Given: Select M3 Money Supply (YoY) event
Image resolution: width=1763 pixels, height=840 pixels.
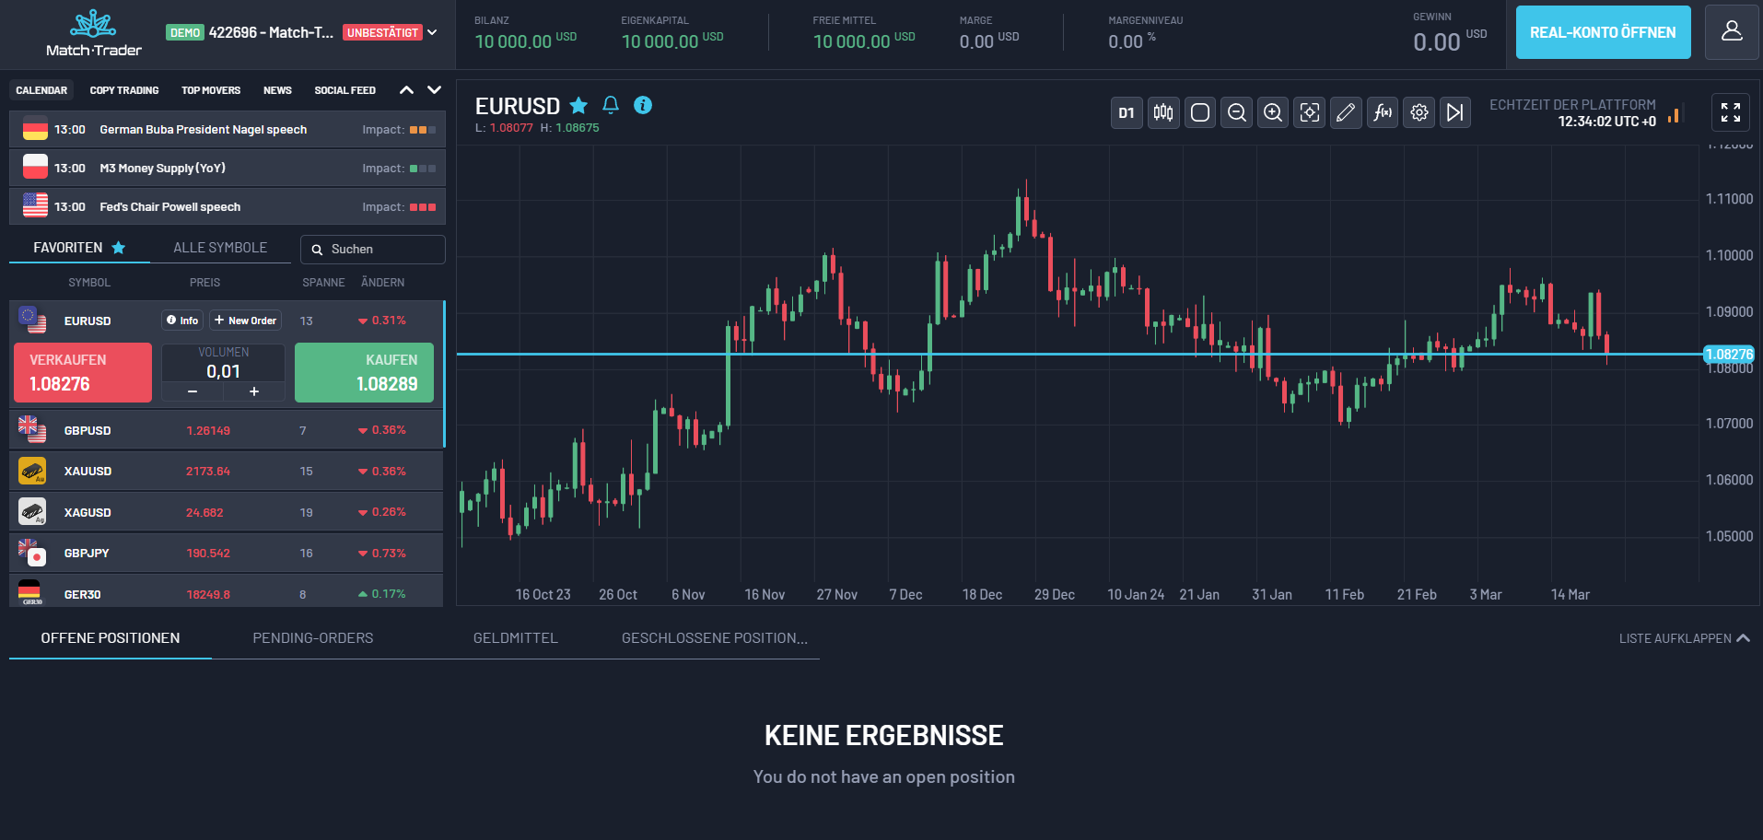Looking at the screenshot, I should click(x=228, y=169).
